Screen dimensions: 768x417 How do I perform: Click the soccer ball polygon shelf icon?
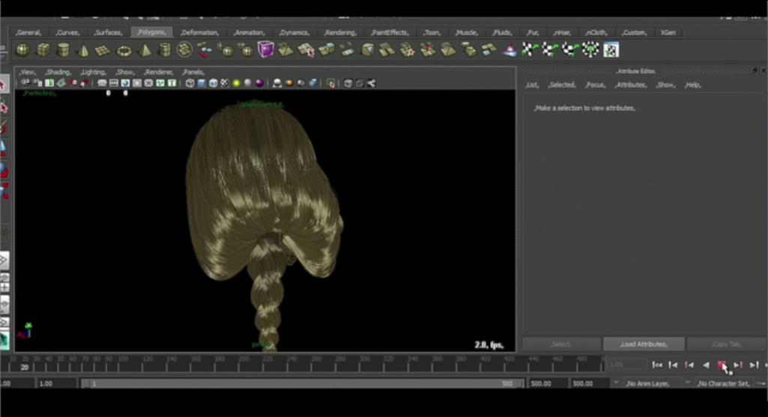(185, 50)
